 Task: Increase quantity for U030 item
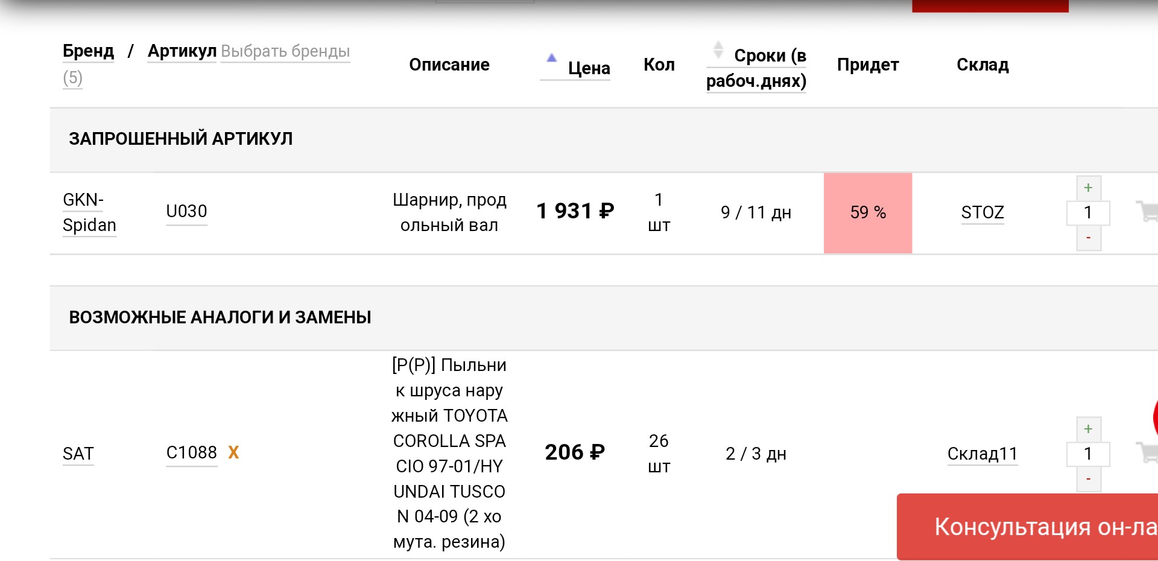click(x=1089, y=188)
